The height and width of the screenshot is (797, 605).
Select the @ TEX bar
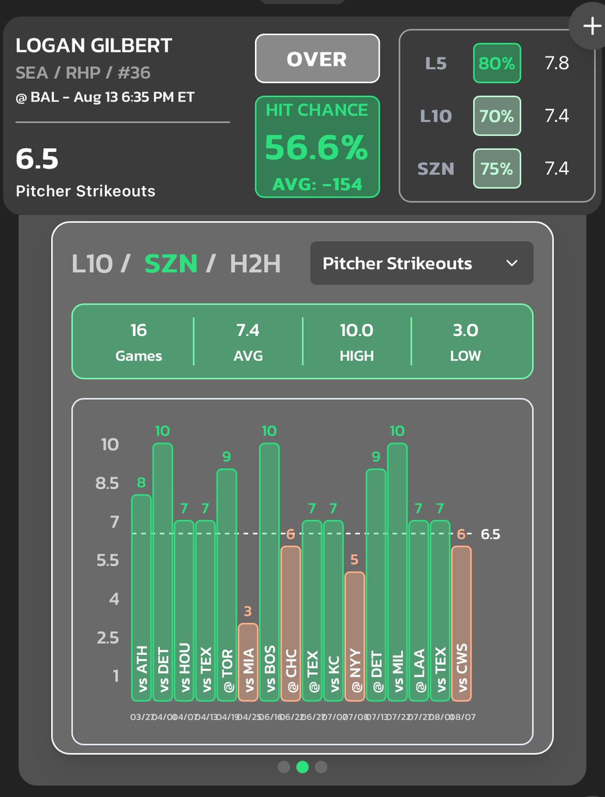pos(312,610)
